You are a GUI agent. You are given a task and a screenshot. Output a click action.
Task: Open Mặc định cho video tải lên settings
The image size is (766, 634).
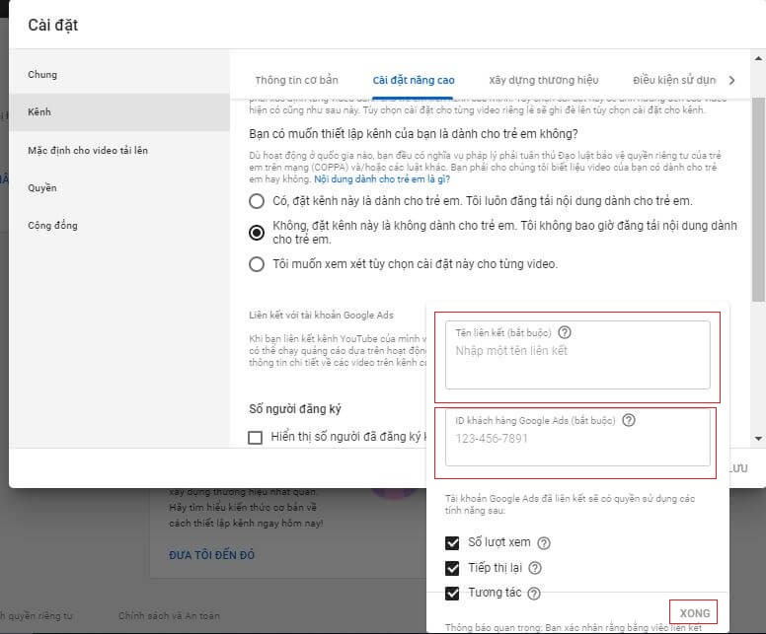(x=88, y=151)
